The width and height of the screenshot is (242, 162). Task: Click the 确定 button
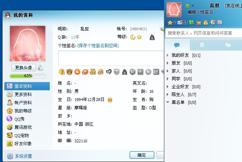[x=142, y=155]
